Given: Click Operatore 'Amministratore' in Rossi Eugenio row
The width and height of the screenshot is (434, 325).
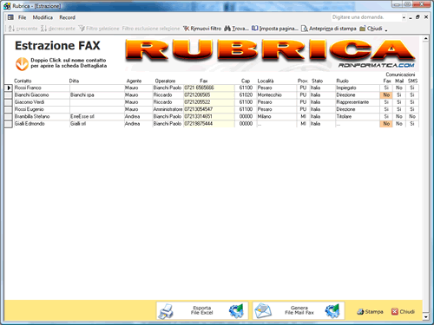Looking at the screenshot, I should [x=168, y=109].
